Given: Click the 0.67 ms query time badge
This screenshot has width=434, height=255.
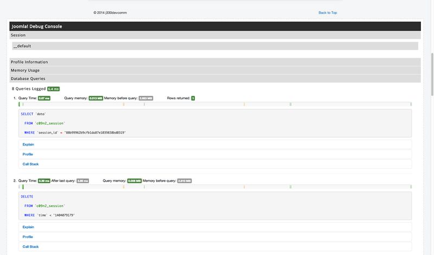Looking at the screenshot, I should (x=44, y=98).
